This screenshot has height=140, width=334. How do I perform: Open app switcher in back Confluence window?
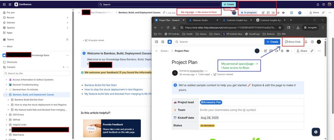point(10,4)
